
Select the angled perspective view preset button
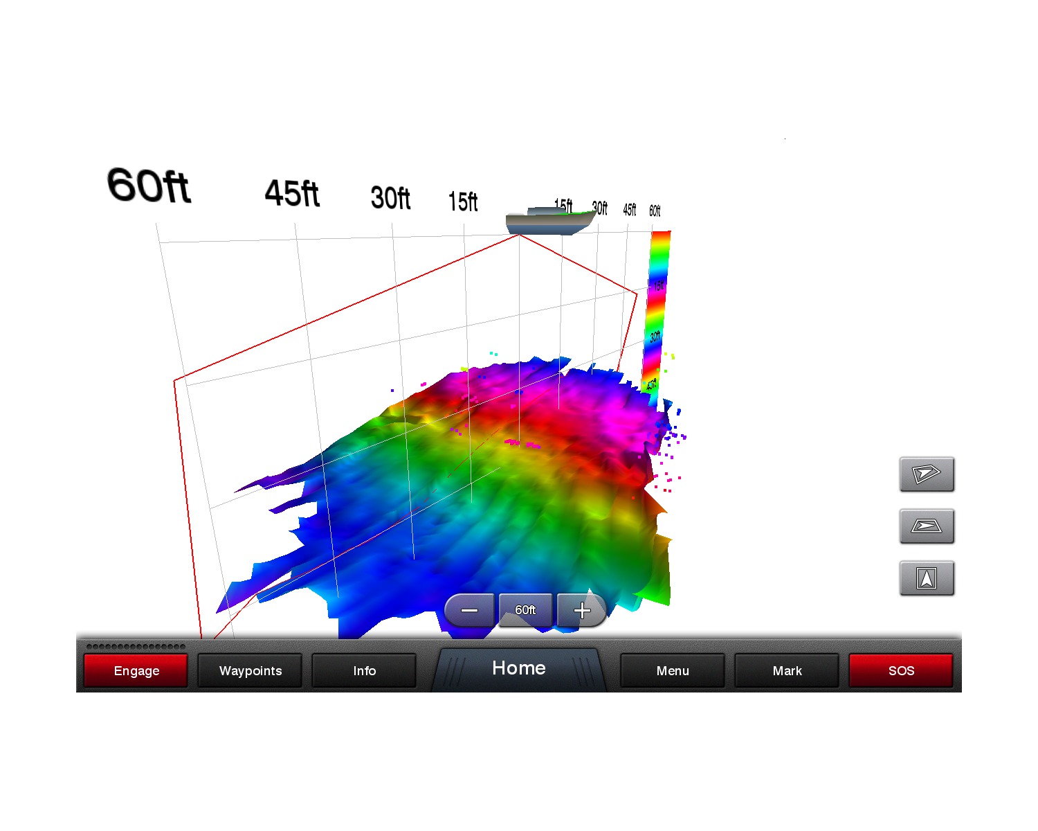pos(927,474)
